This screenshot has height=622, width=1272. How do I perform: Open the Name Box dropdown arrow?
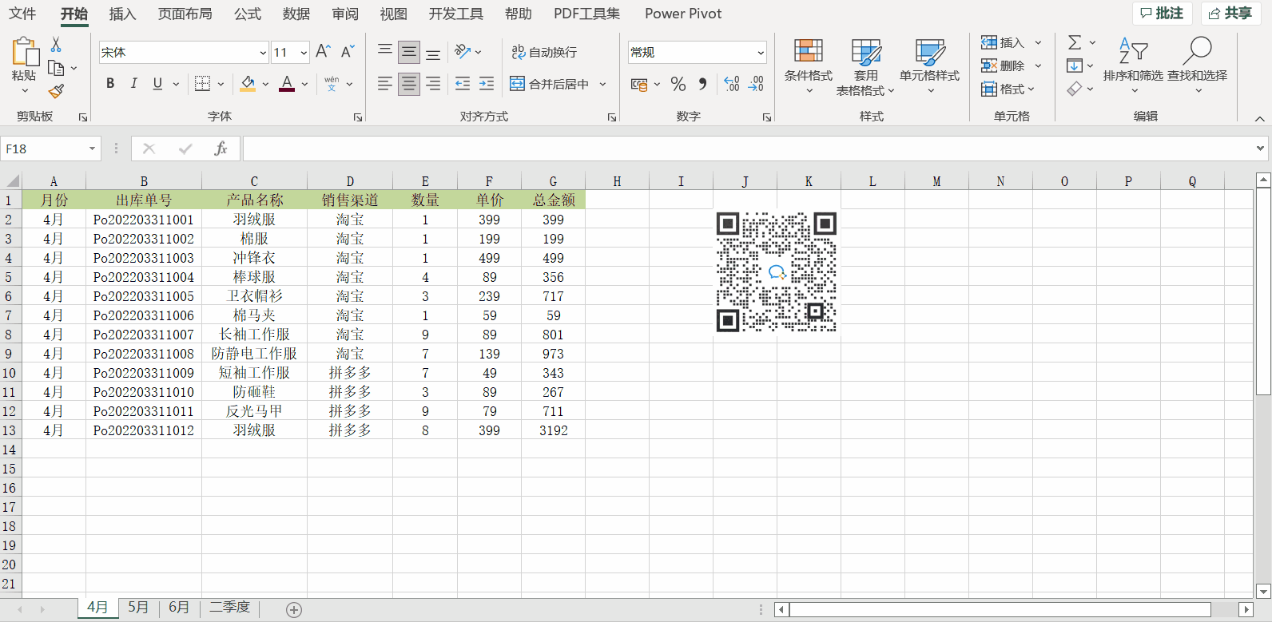coord(92,149)
